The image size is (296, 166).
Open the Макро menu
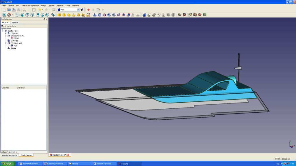tap(44, 5)
